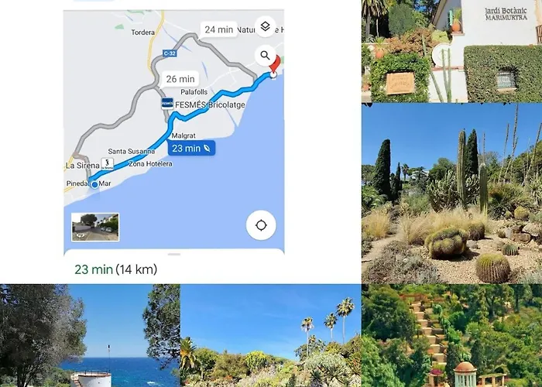The image size is (542, 387).
Task: Choose the 26 min alternate route
Action: [180, 79]
